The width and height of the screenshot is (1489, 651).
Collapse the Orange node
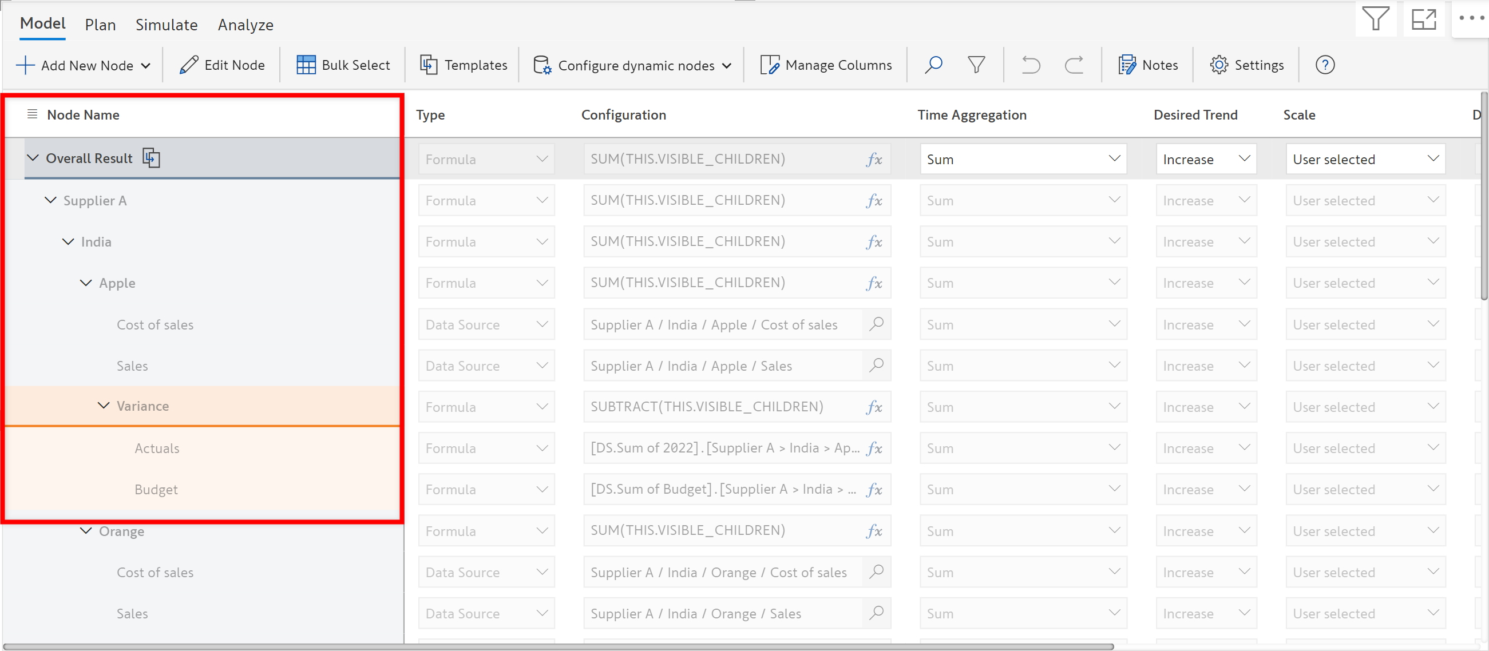point(85,530)
